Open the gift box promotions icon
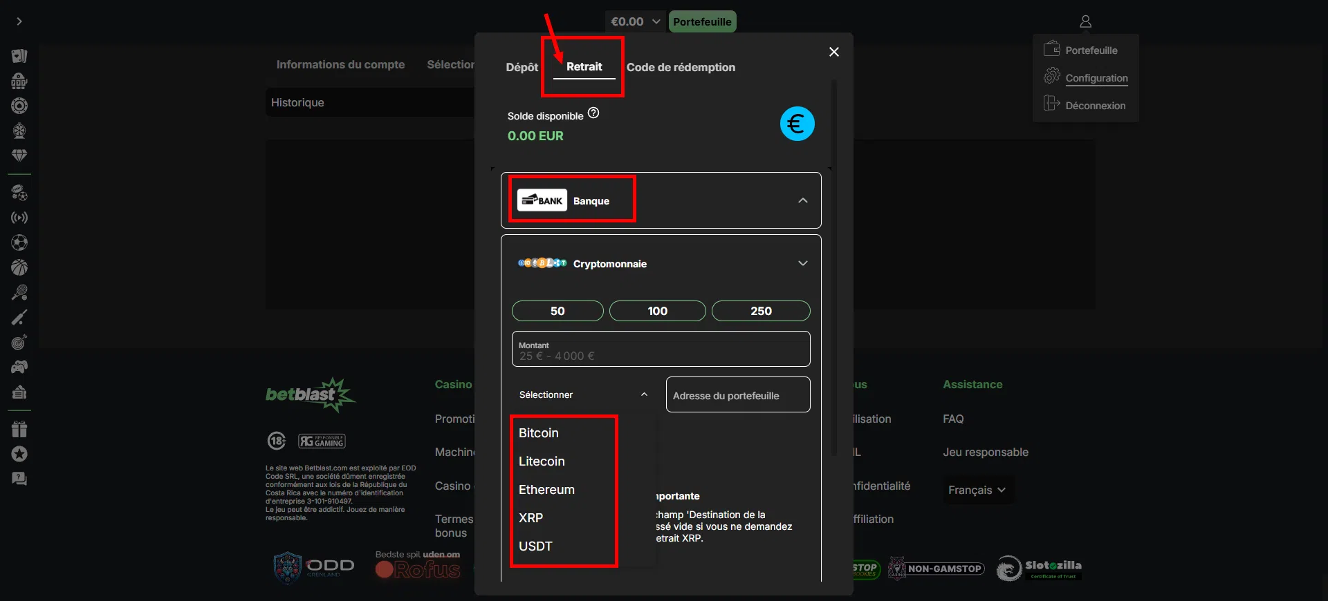1328x601 pixels. click(x=19, y=429)
